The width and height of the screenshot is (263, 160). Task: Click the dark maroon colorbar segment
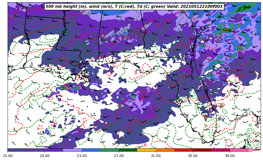pyautogui.click(x=202, y=150)
